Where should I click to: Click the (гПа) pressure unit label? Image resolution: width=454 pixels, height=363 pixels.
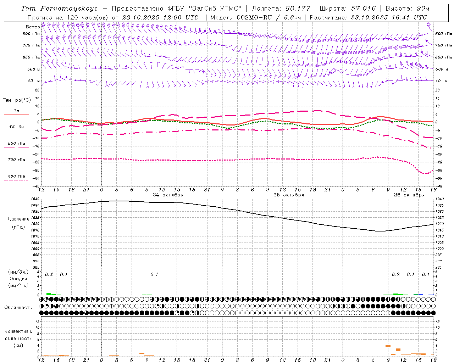tap(18, 227)
